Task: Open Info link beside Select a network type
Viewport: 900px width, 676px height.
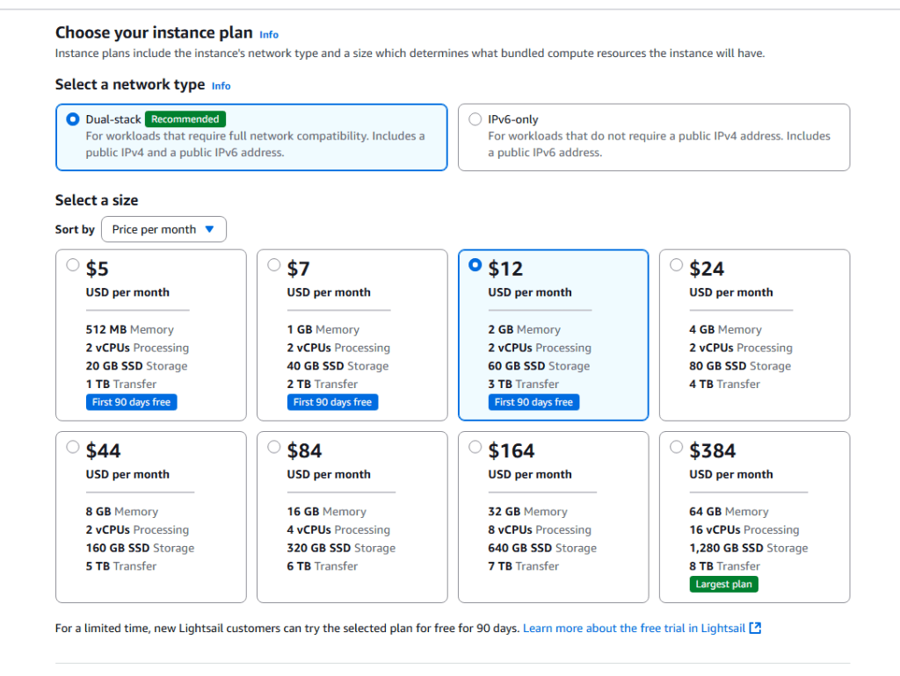Action: tap(221, 86)
